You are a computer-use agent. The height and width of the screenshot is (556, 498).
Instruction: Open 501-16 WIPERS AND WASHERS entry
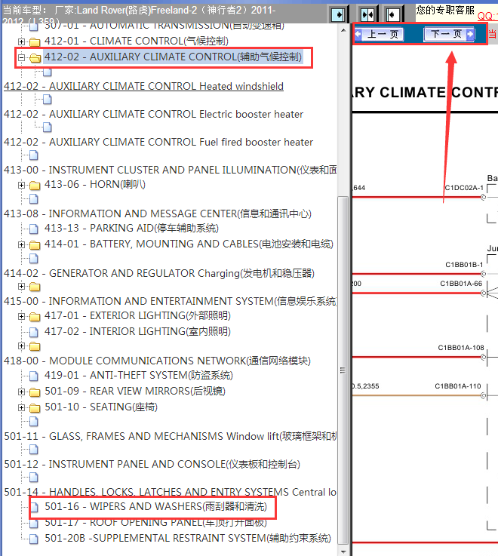coord(155,506)
